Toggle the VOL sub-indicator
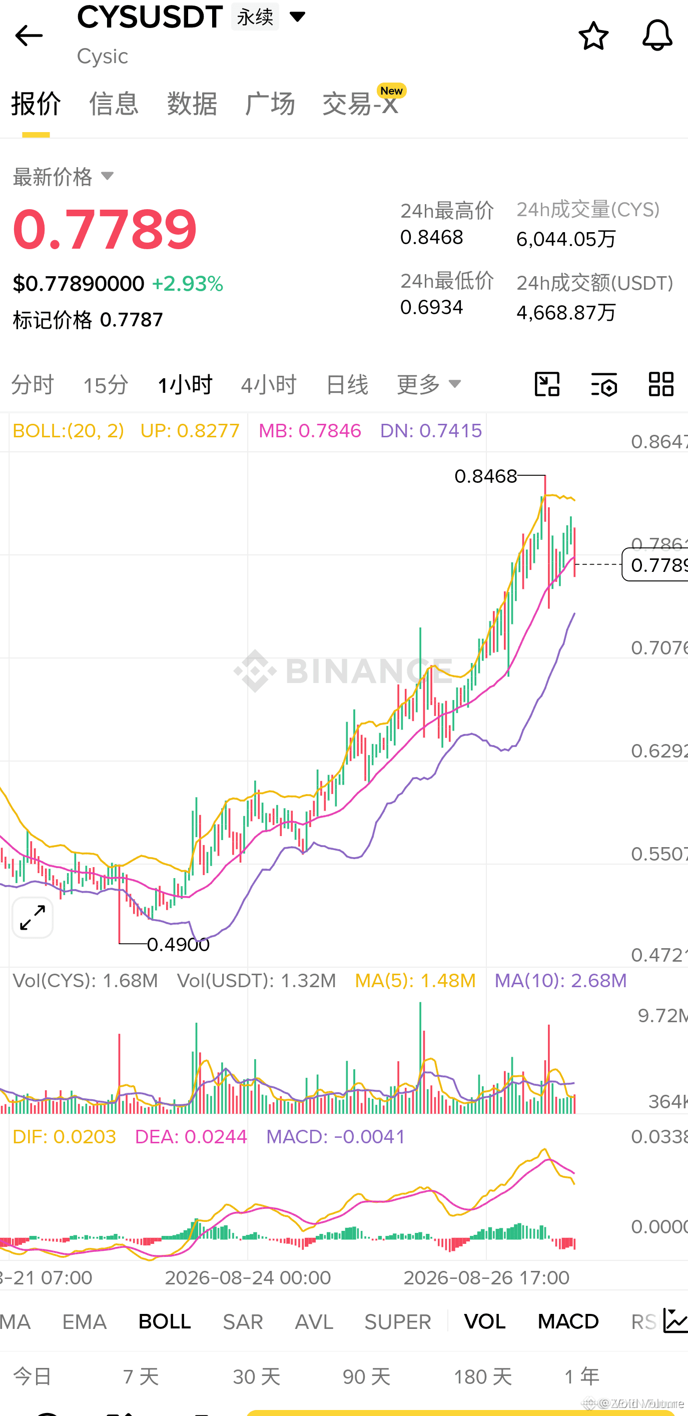Image resolution: width=688 pixels, height=1416 pixels. (x=485, y=1321)
